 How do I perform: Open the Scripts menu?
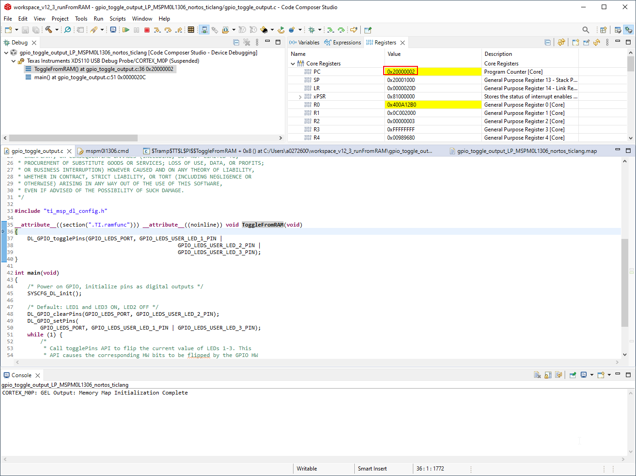click(x=118, y=19)
